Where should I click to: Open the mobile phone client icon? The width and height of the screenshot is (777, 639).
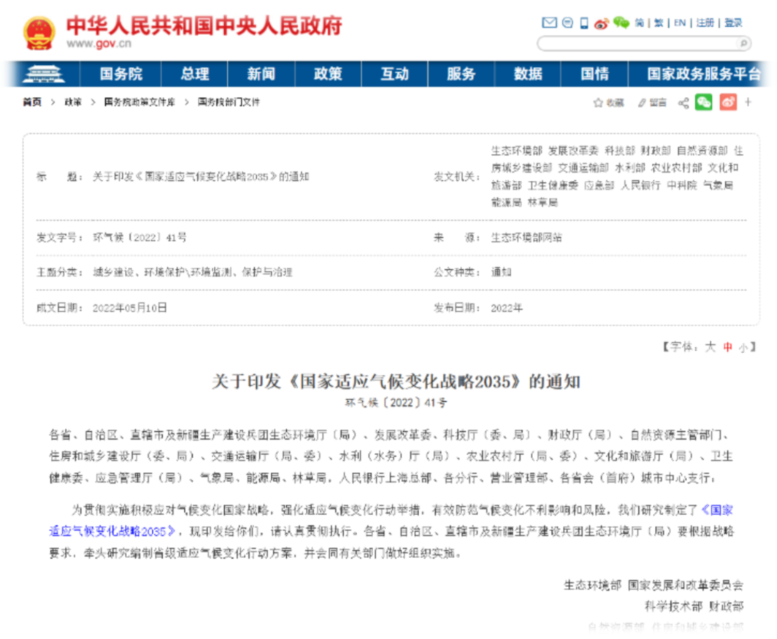click(x=584, y=23)
